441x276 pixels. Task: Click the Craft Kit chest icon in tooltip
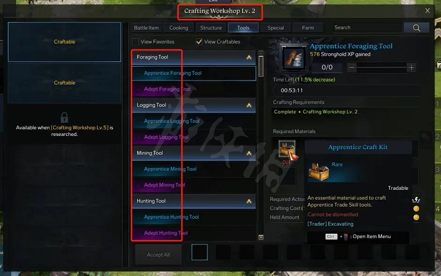(319, 171)
